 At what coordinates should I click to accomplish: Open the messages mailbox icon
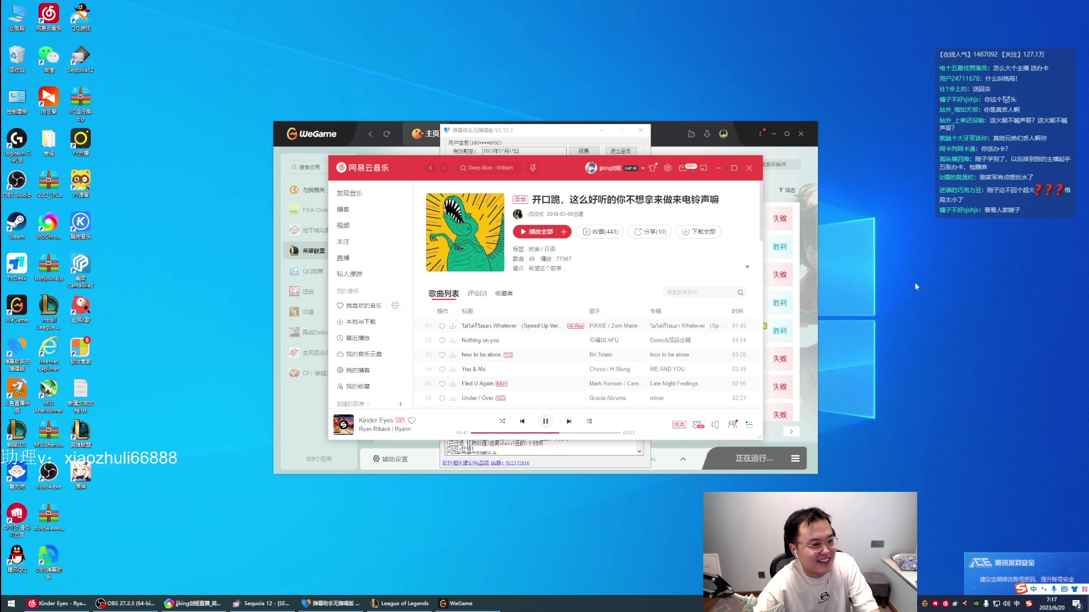(683, 168)
